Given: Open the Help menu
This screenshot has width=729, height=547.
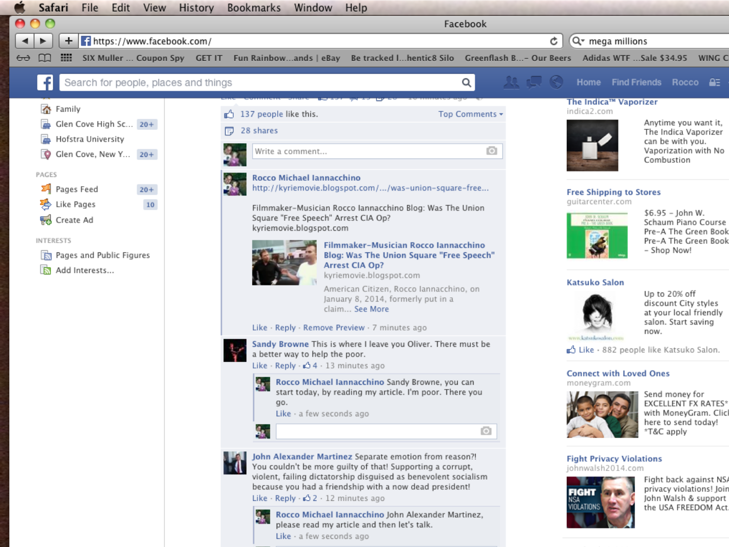Looking at the screenshot, I should [x=356, y=8].
